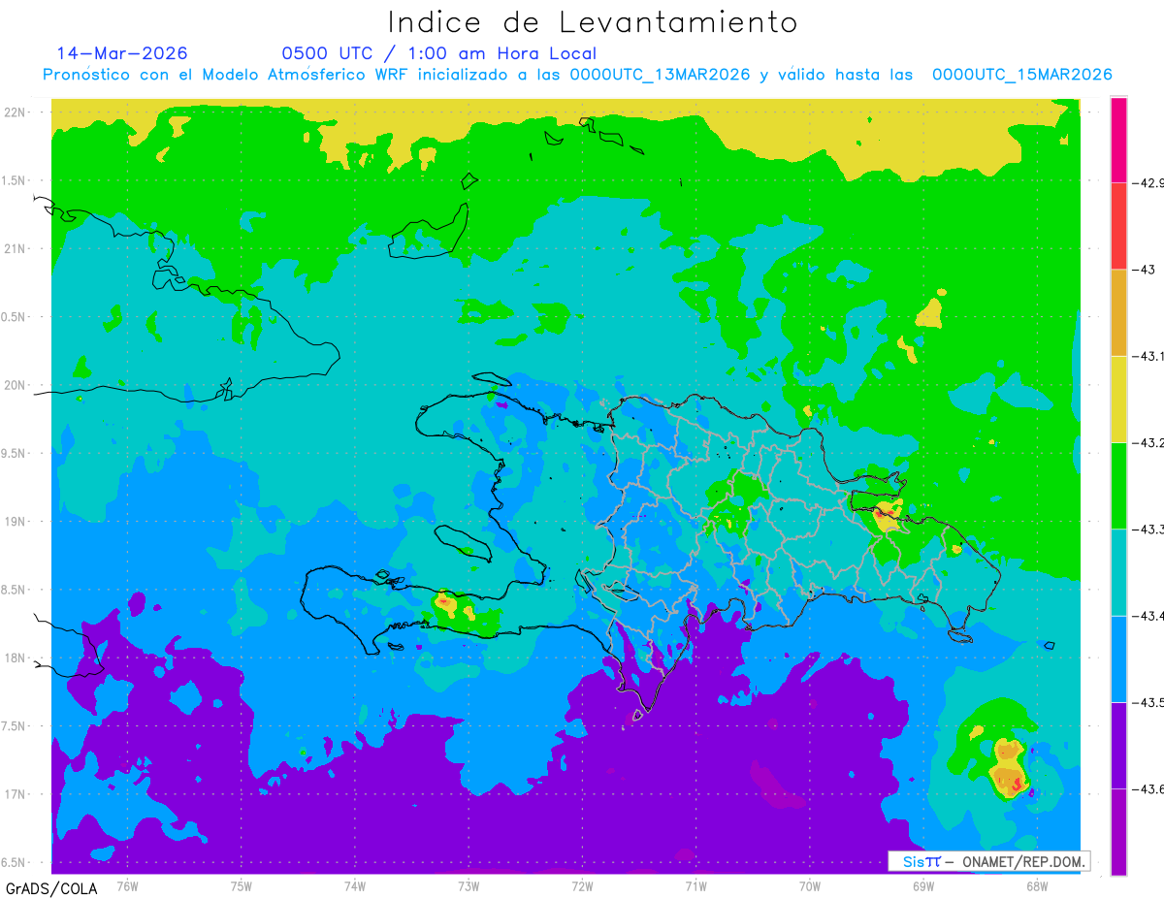The width and height of the screenshot is (1164, 899).
Task: Click the '-43.1' colorbar value
Action: pyautogui.click(x=1148, y=356)
